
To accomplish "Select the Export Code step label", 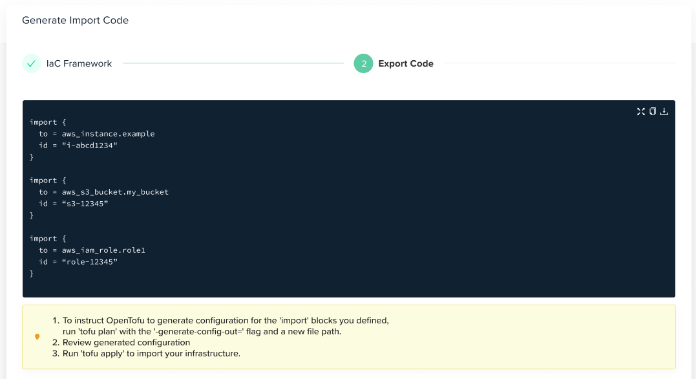I will [406, 63].
